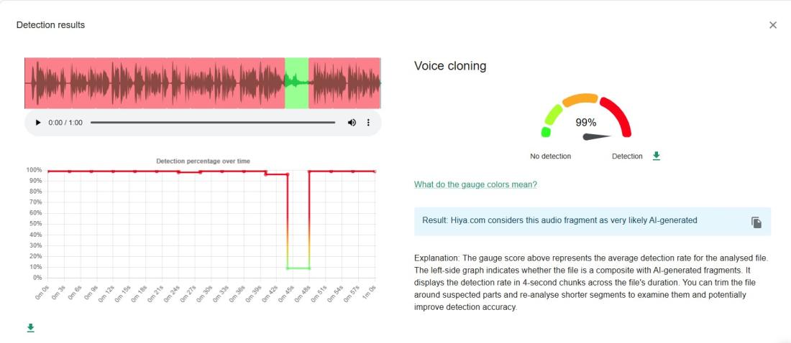The image size is (791, 343).
Task: Copy the Hiya.com result text
Action: (x=756, y=222)
